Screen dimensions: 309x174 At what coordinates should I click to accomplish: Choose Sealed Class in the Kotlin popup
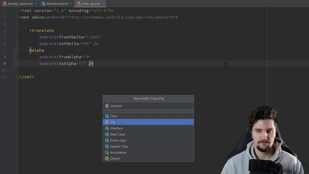(x=148, y=146)
